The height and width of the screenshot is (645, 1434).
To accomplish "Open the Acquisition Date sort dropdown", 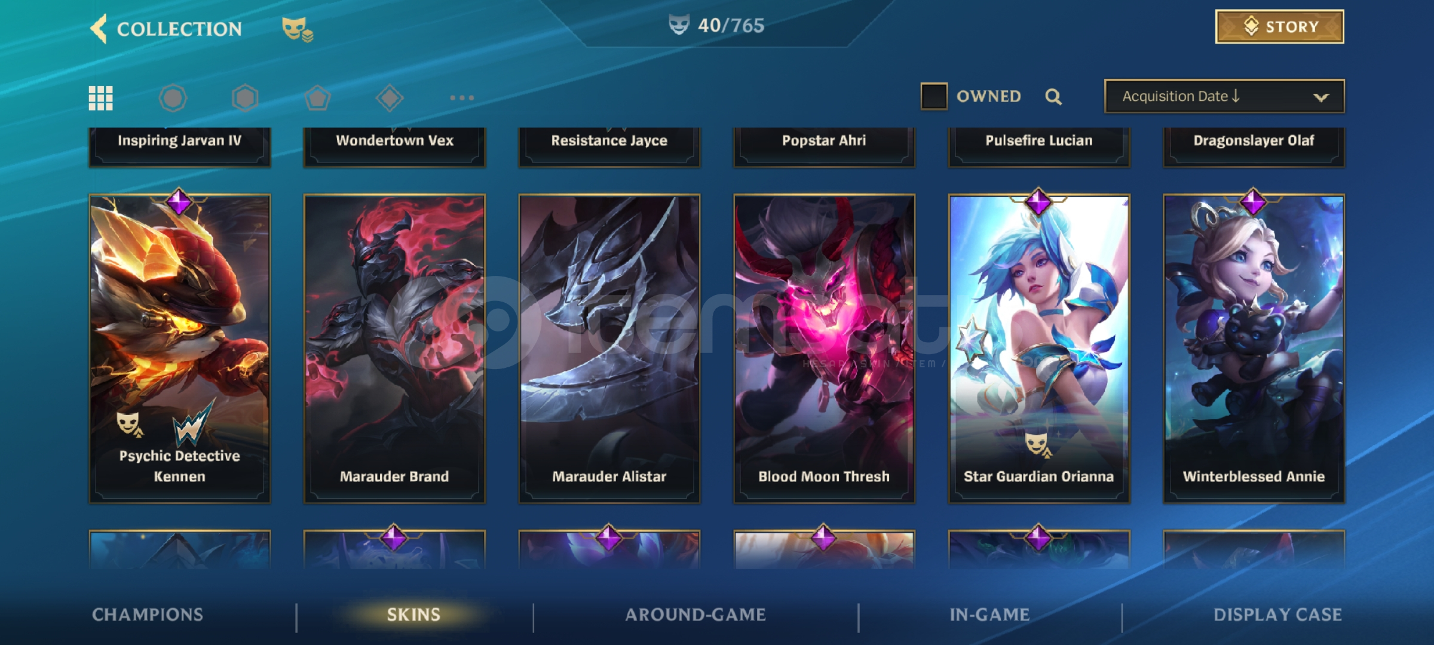I will pyautogui.click(x=1224, y=96).
